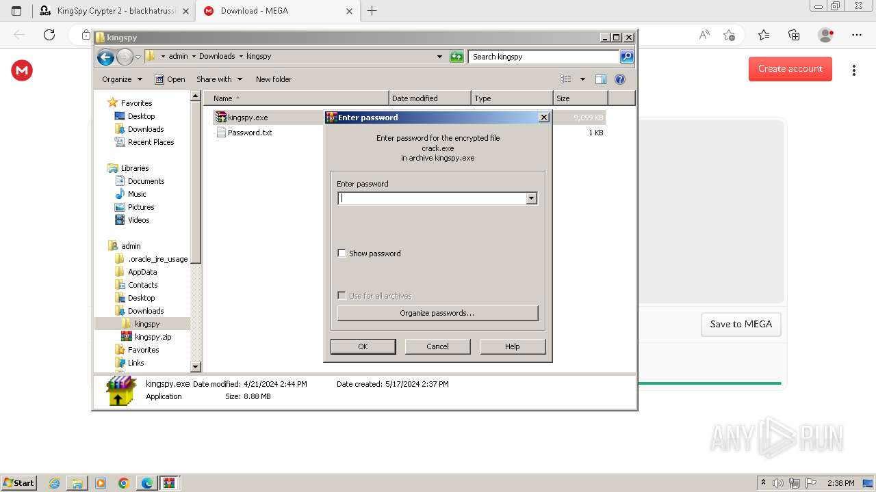This screenshot has height=492, width=876.
Task: Click the Change your view icon
Action: click(x=566, y=79)
